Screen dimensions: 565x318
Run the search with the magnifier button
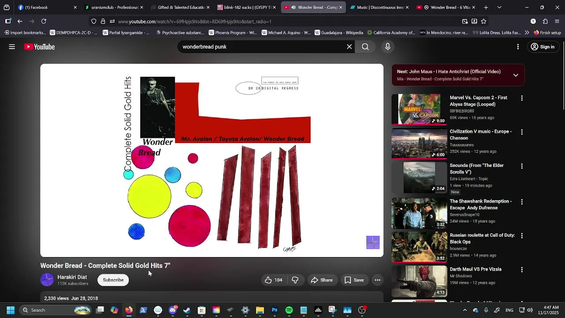coord(365,47)
